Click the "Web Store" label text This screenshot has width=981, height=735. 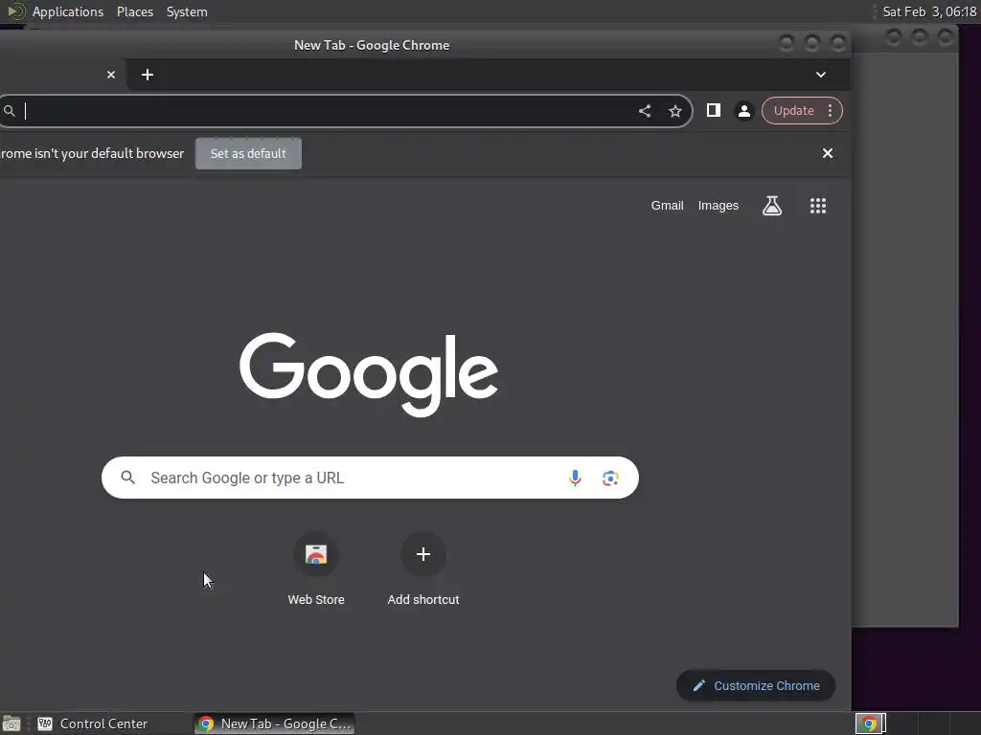click(x=316, y=599)
